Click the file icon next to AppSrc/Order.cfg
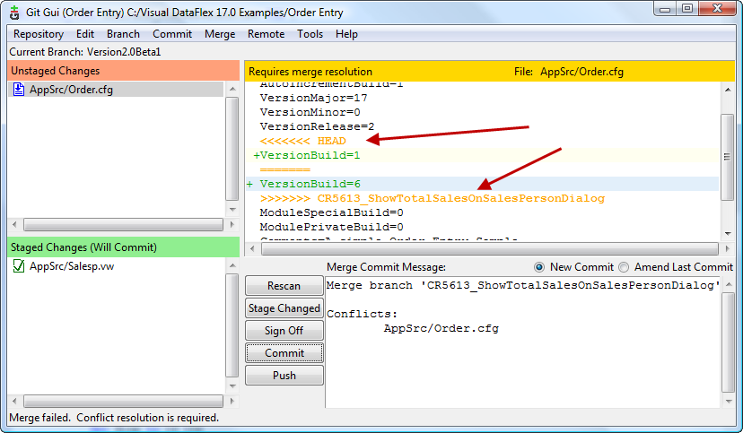The height and width of the screenshot is (433, 743). (19, 90)
